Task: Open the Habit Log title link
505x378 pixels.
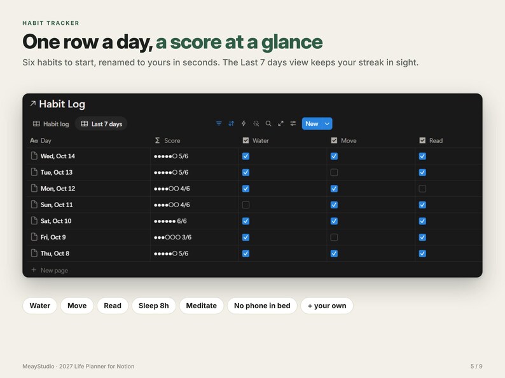Action: pyautogui.click(x=62, y=104)
